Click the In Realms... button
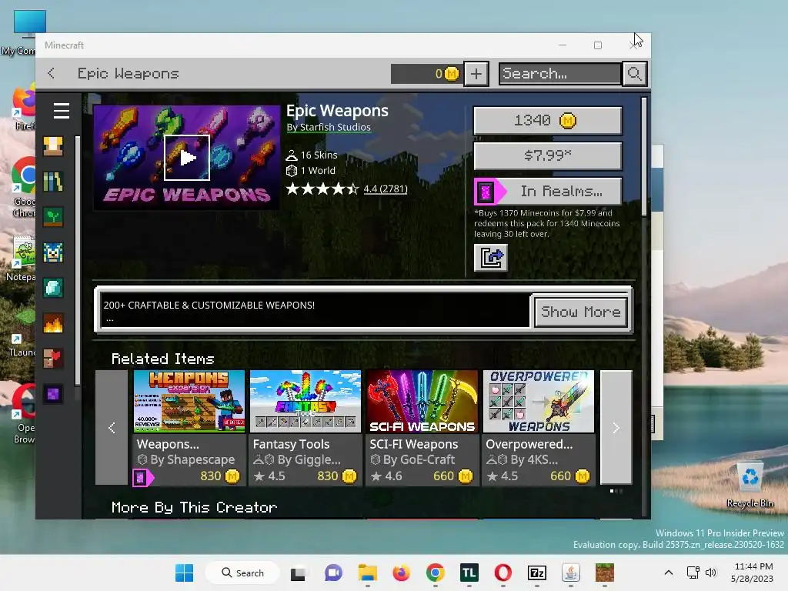The height and width of the screenshot is (591, 788). tap(548, 192)
